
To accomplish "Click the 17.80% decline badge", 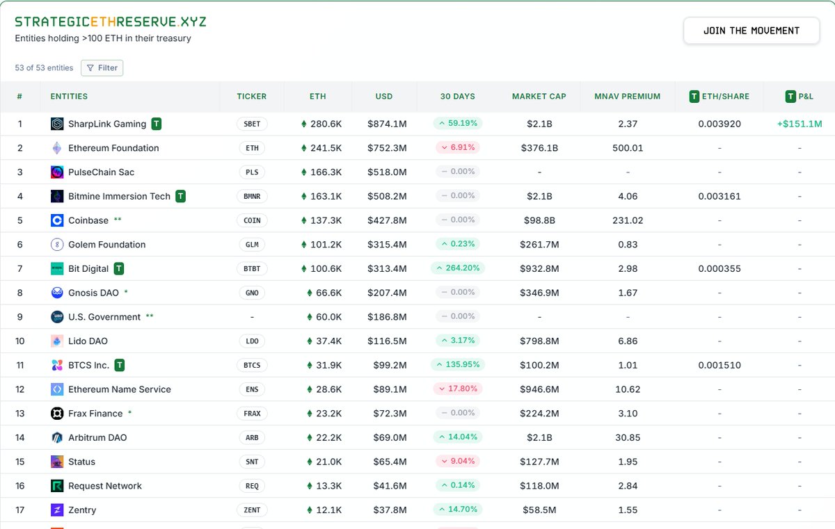I will point(458,389).
